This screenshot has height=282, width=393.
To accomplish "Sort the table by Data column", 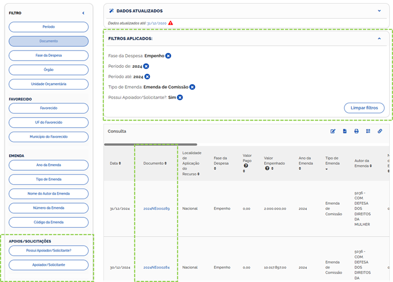I will [x=115, y=163].
